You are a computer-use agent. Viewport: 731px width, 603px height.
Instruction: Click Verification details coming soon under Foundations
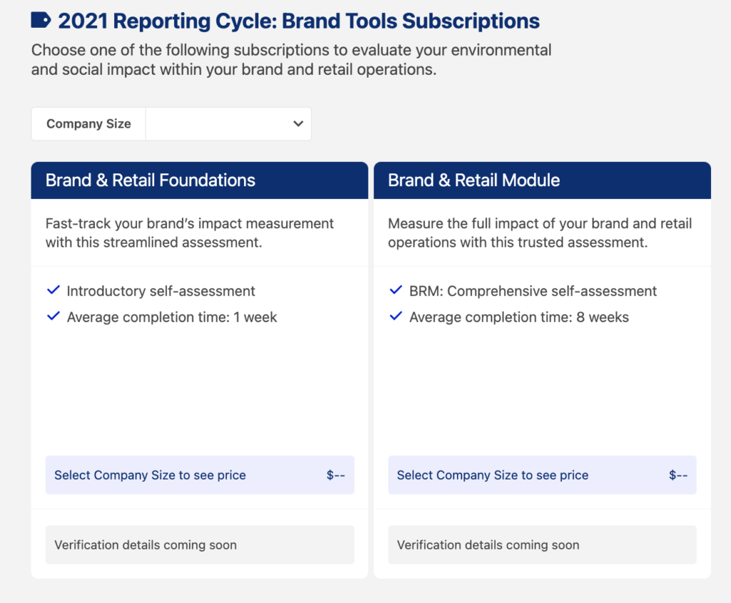200,544
